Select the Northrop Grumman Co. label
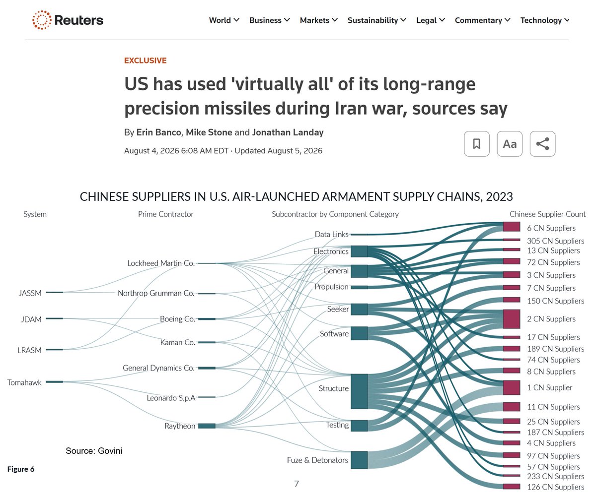The width and height of the screenshot is (596, 499). [x=156, y=293]
